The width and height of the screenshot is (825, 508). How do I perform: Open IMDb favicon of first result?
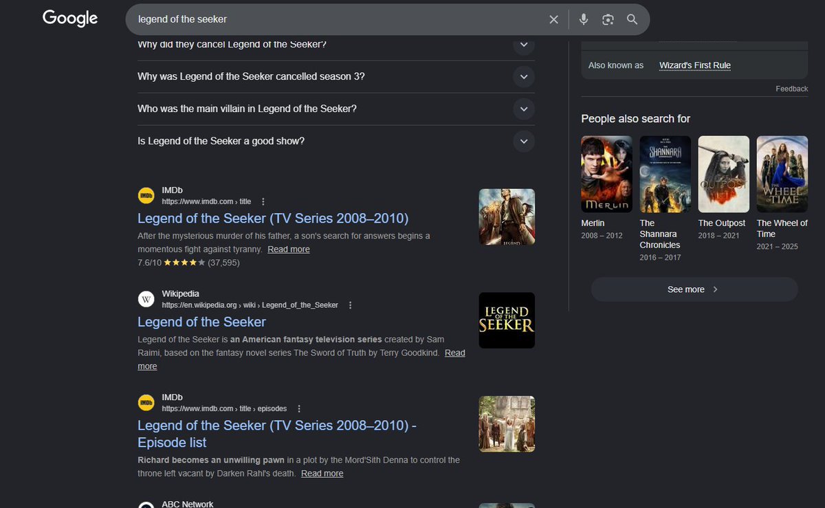pos(146,196)
